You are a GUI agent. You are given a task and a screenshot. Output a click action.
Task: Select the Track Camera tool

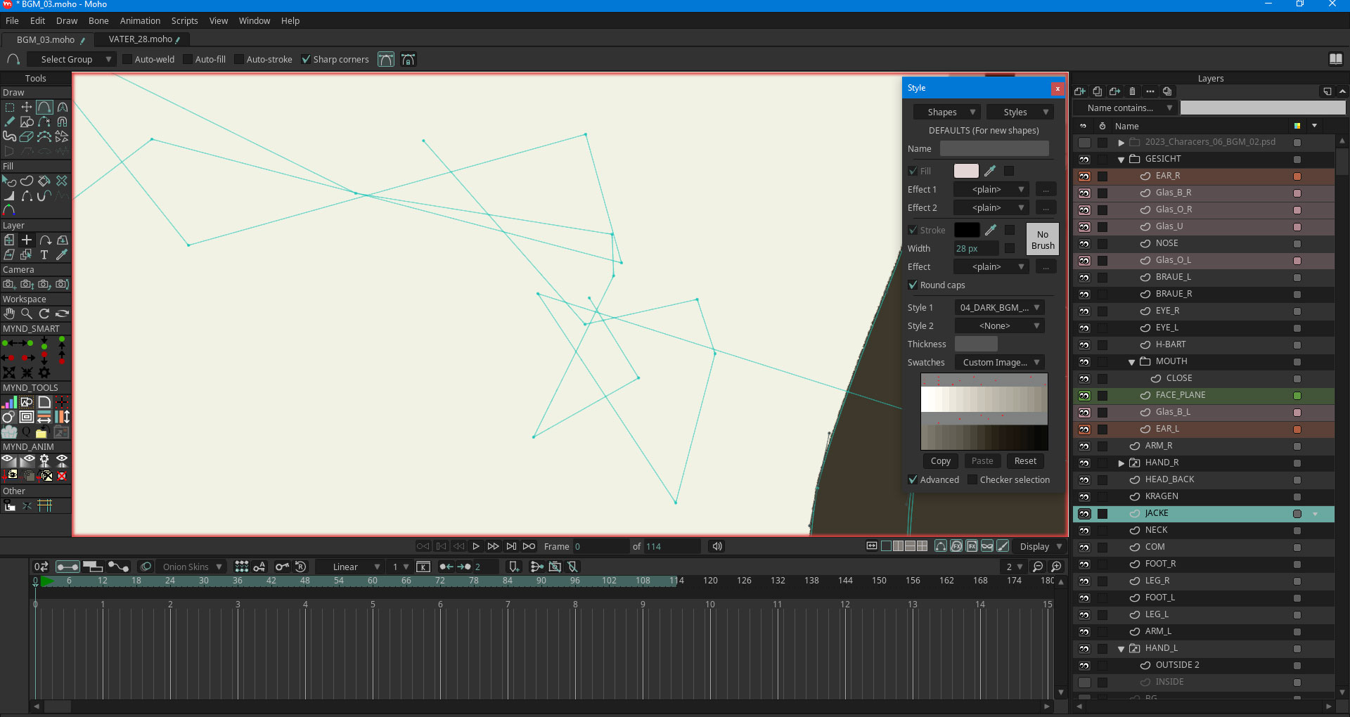pyautogui.click(x=9, y=285)
